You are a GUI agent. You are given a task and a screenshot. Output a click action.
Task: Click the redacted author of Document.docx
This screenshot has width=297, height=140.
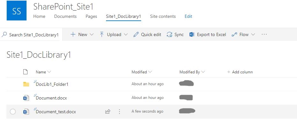(186, 98)
